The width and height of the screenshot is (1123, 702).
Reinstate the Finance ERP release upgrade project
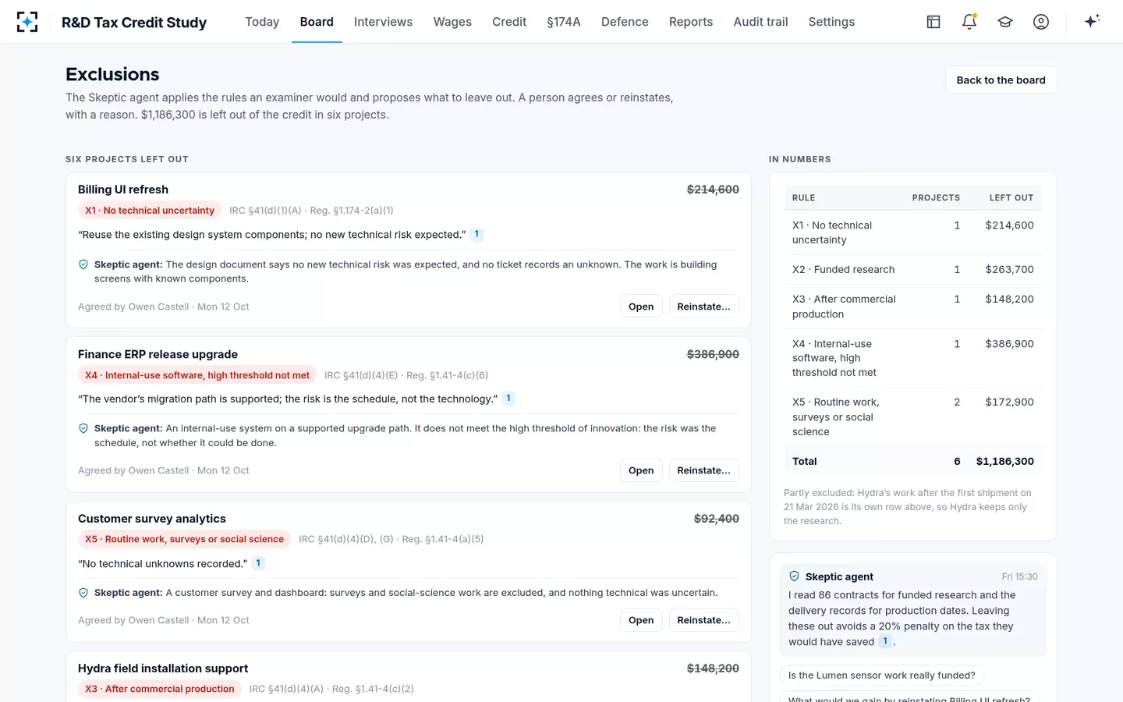(703, 470)
